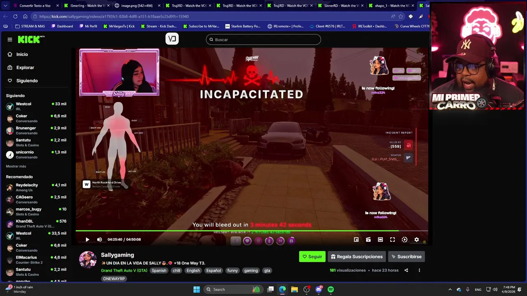
Task: Share the video via share icon
Action: tap(406, 270)
